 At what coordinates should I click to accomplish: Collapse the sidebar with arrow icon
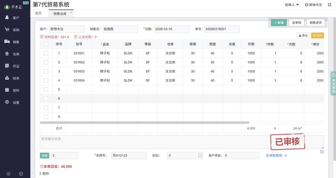click(21, 174)
